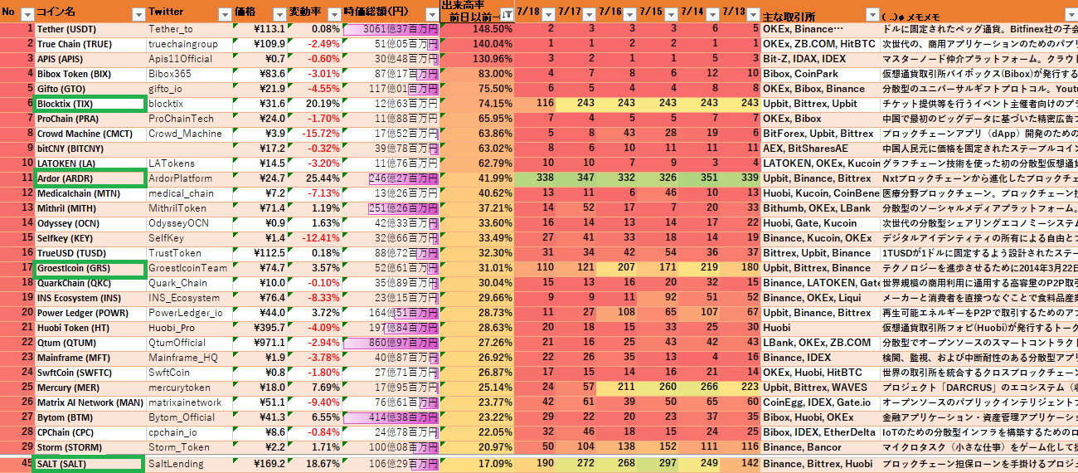Open the 主な取引所 column filter dropdown
The image size is (1078, 473).
coord(872,14)
